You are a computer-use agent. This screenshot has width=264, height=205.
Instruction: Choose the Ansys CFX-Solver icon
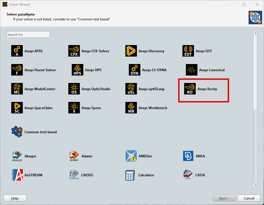[74, 51]
